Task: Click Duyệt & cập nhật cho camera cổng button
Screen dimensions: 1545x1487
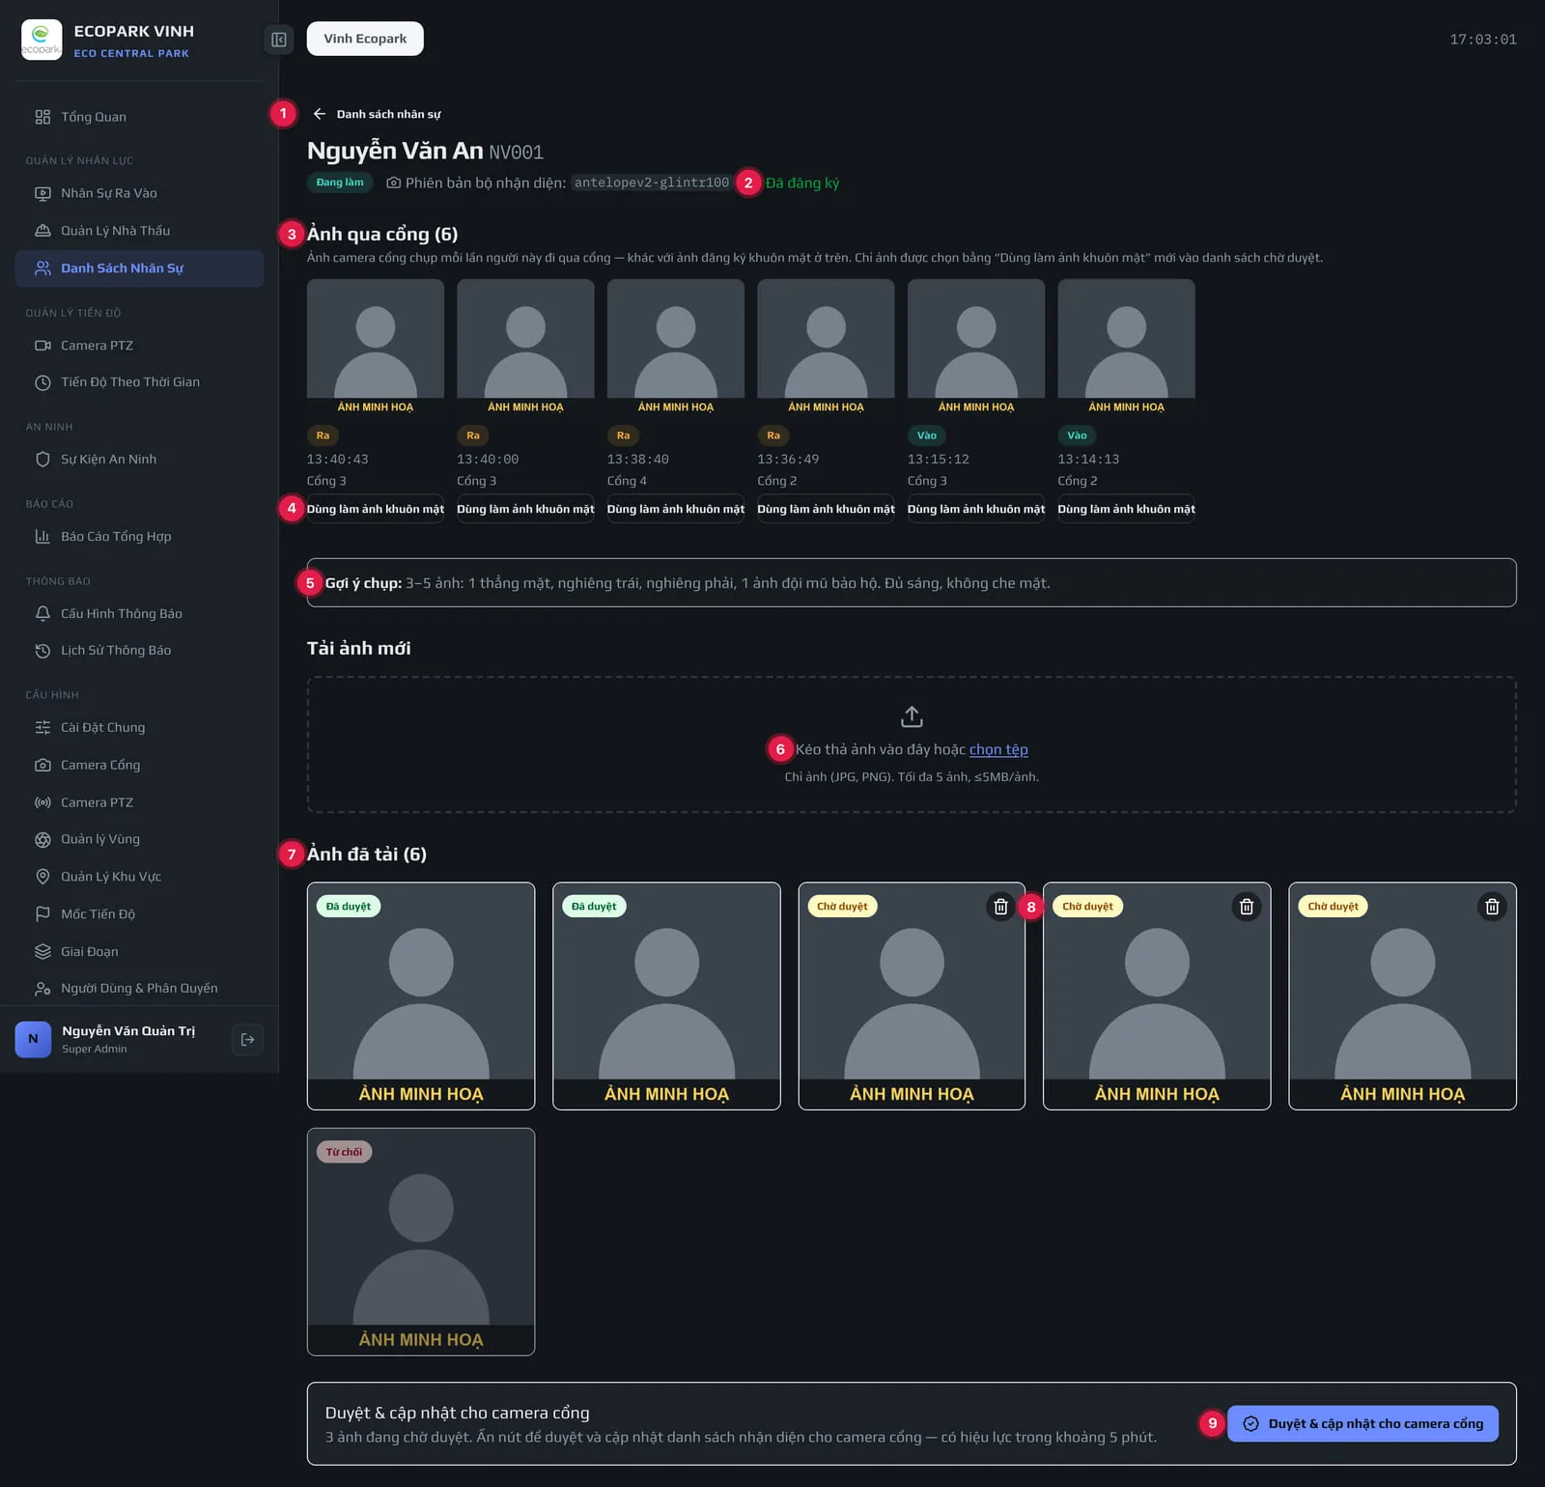Action: tap(1362, 1423)
